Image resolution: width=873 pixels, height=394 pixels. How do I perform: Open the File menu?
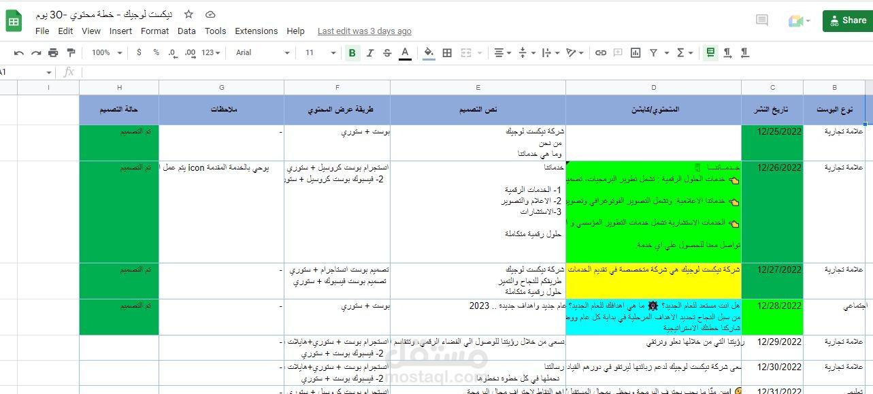42,31
